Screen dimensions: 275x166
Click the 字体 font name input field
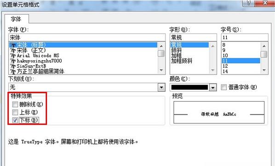click(x=87, y=37)
